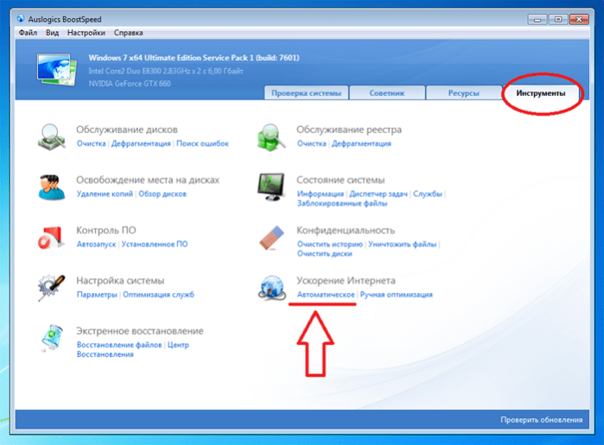Open the Восстановление файлов link
Viewport: 604px width, 445px height.
(119, 345)
